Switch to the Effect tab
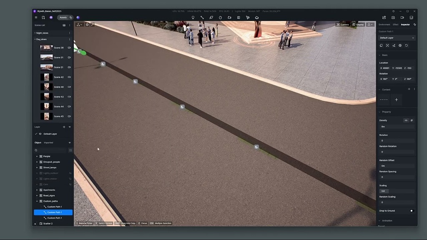Screen dimensions: 427x240 [x=395, y=24]
